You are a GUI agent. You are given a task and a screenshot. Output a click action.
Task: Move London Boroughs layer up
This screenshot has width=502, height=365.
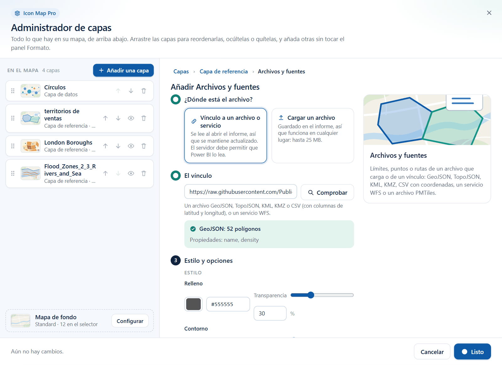click(105, 146)
